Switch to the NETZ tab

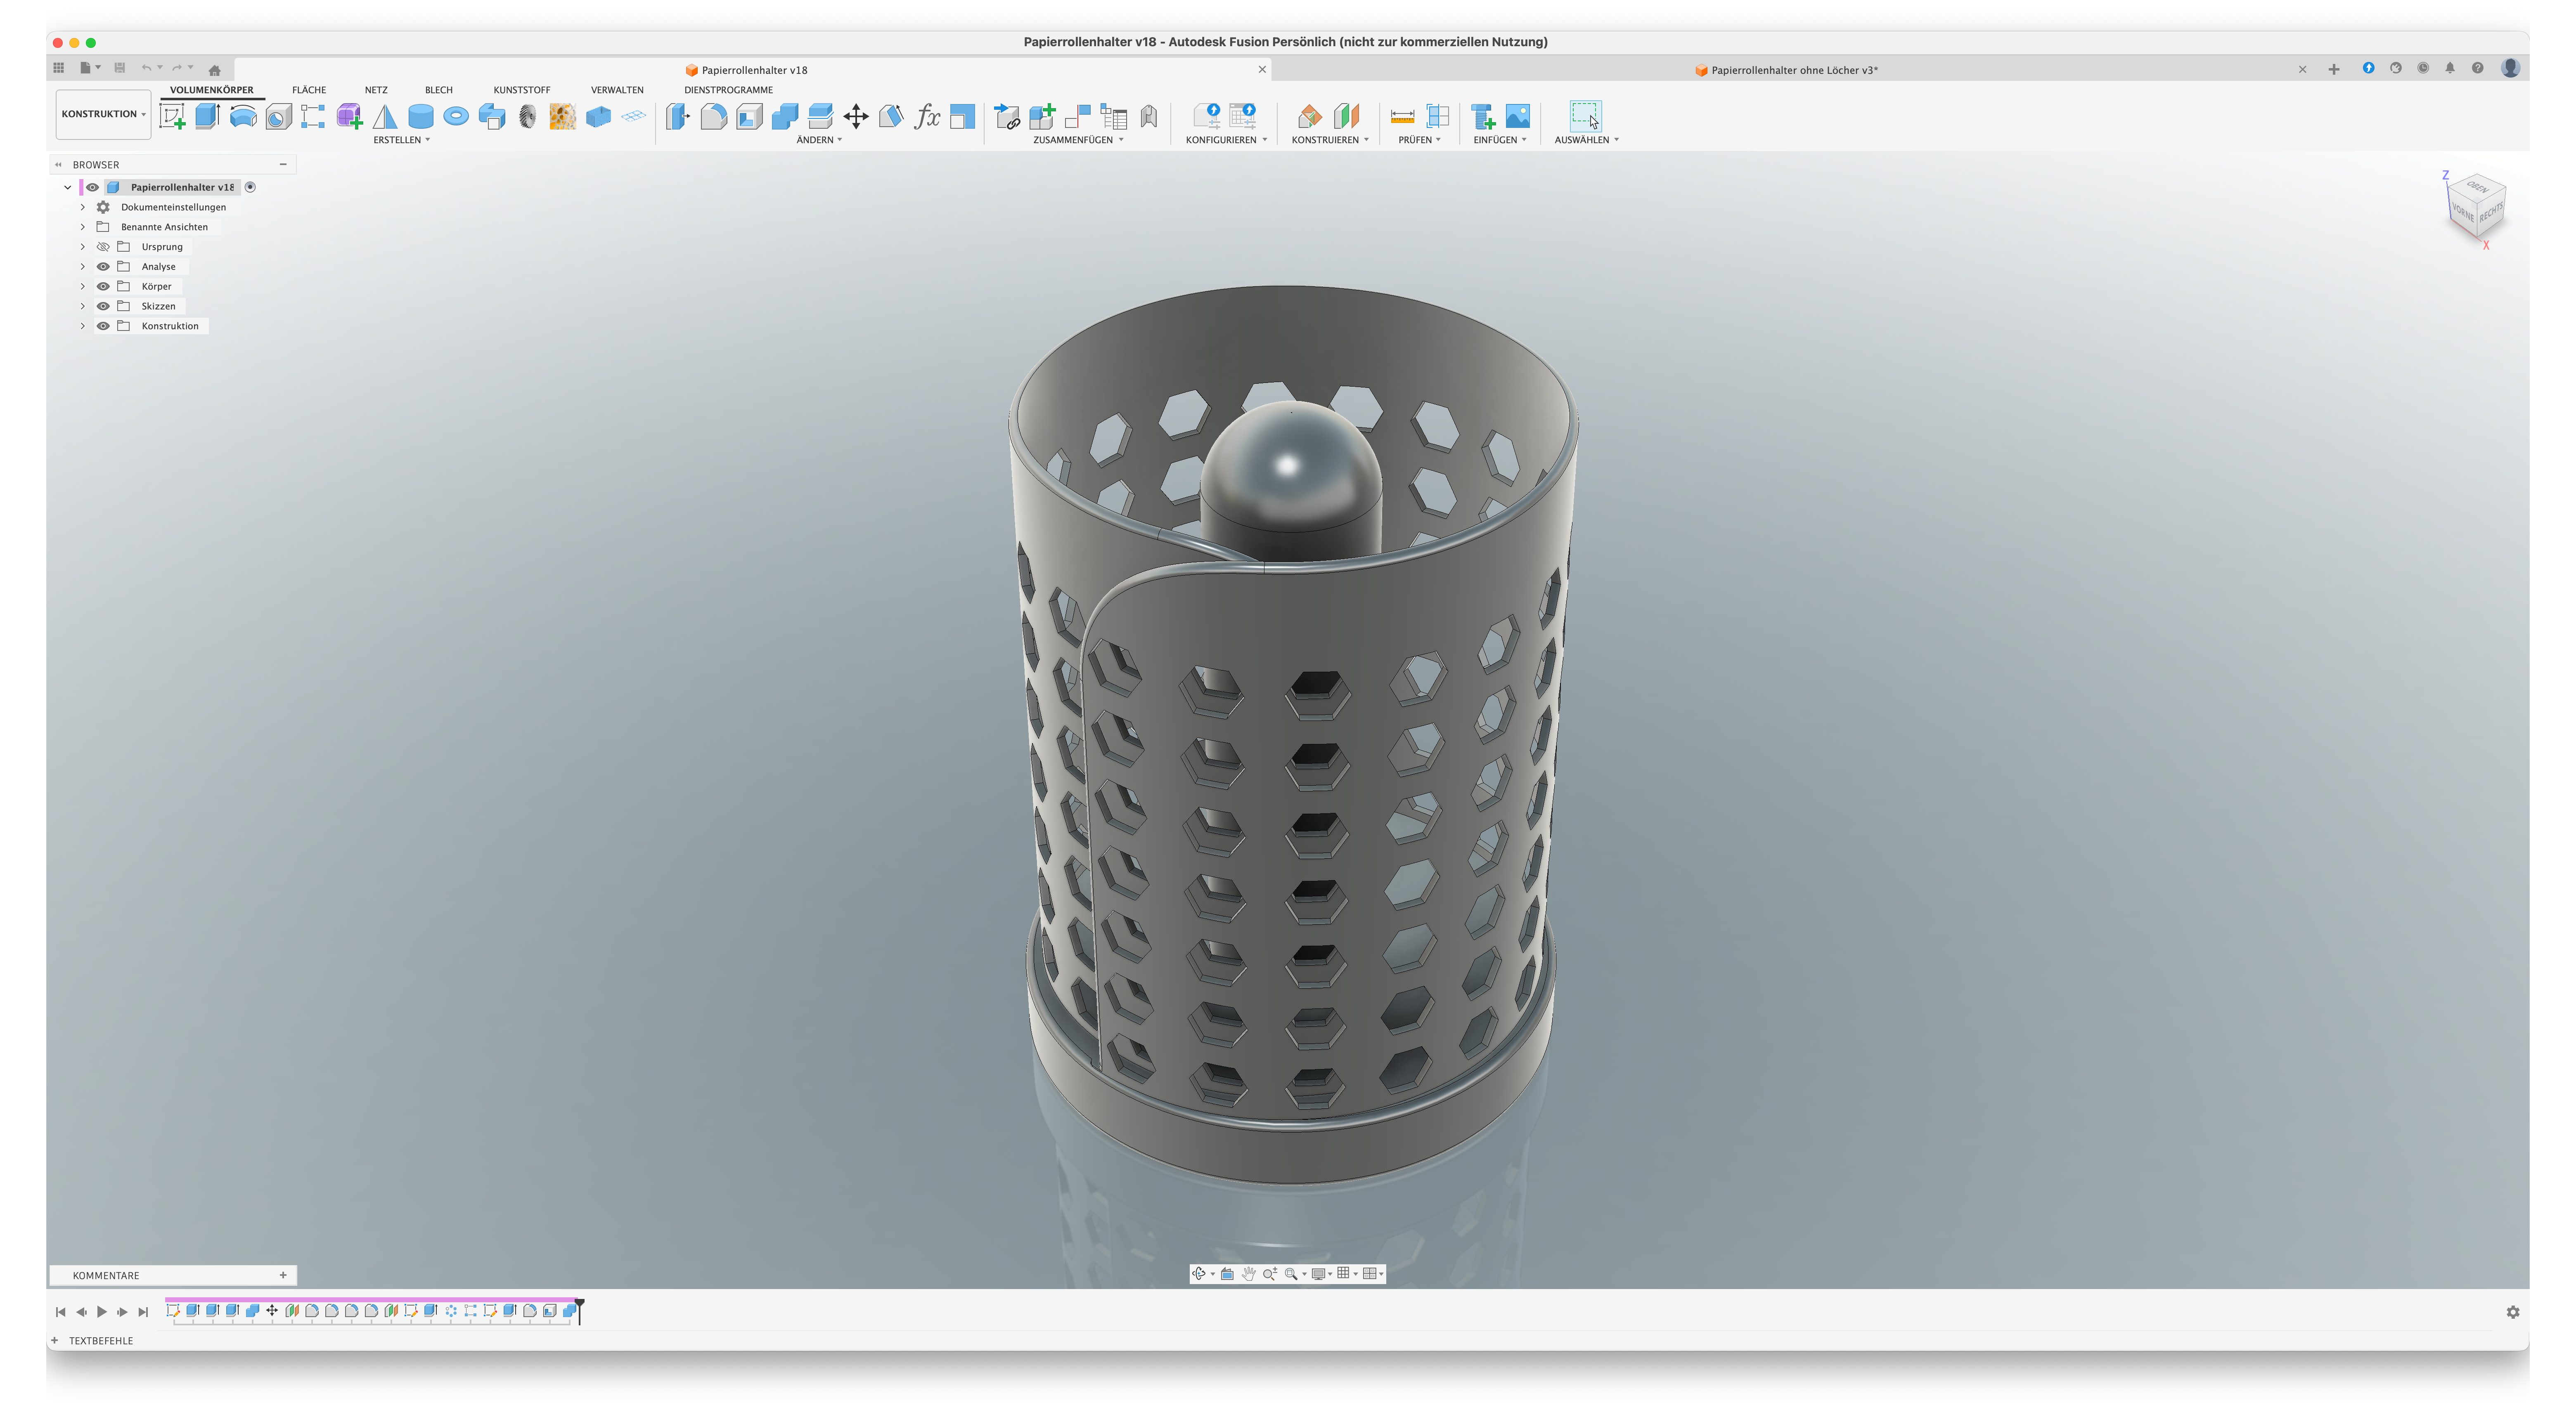(x=376, y=90)
